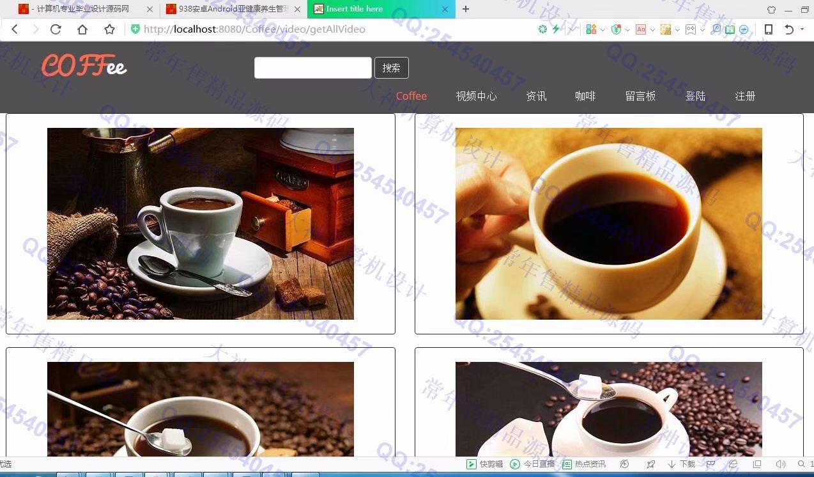Open the green book reading mode icon

[730, 29]
